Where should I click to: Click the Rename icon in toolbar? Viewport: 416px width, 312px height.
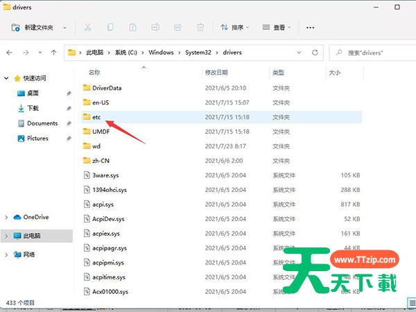[x=155, y=28]
